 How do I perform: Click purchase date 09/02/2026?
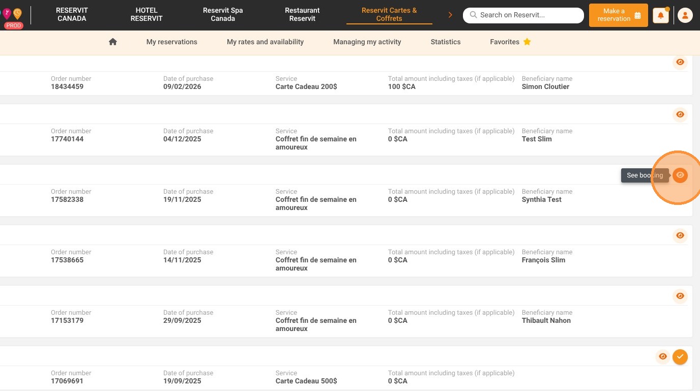182,86
